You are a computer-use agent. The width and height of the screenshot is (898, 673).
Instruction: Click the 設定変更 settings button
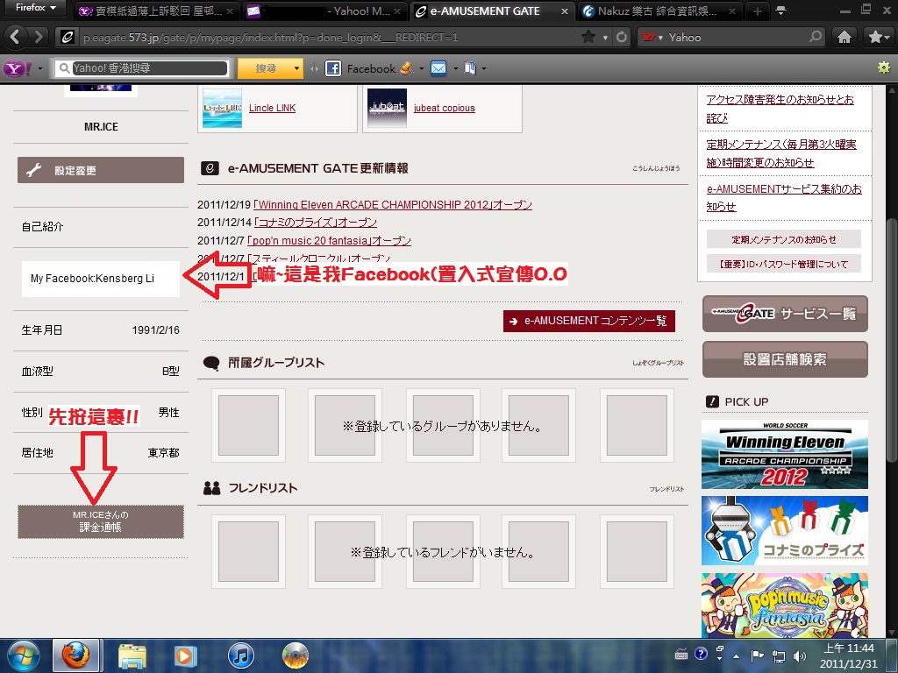[x=101, y=171]
